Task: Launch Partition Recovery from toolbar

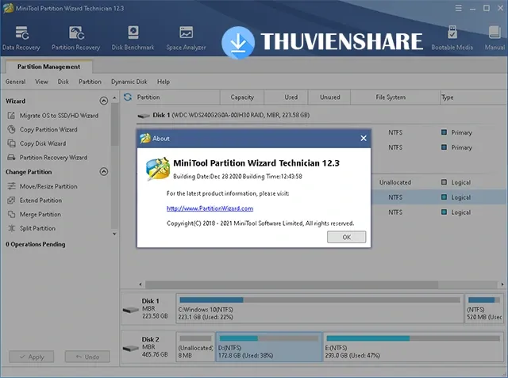Action: (76, 38)
